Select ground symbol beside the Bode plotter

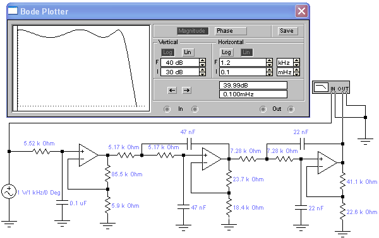point(365,142)
